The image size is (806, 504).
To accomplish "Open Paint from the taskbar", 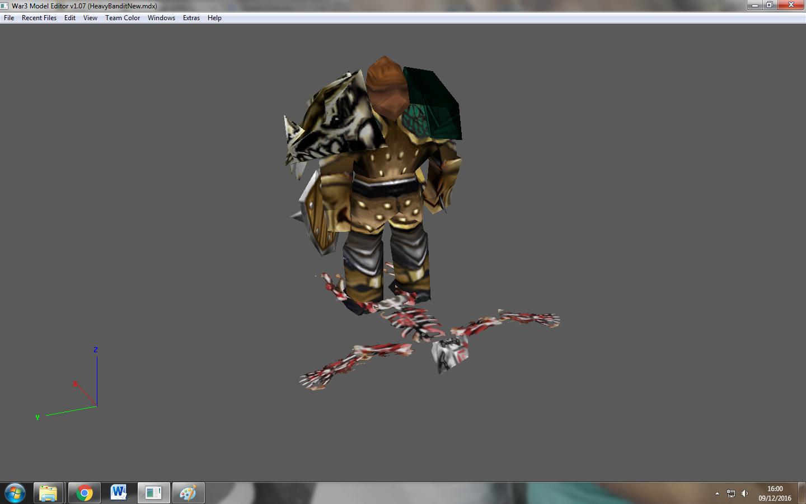I will (188, 493).
